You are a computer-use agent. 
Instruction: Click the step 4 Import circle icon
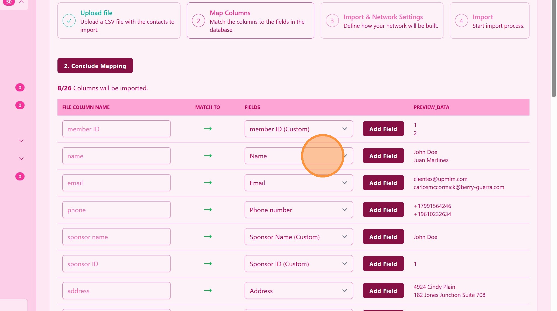click(x=461, y=21)
